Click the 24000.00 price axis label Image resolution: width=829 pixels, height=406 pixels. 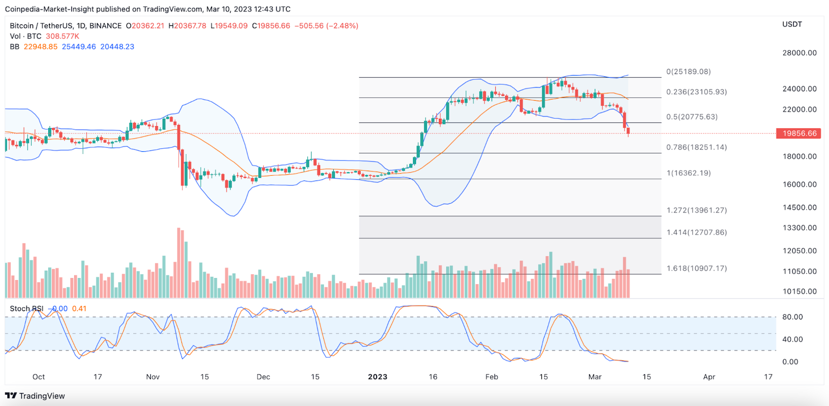799,89
